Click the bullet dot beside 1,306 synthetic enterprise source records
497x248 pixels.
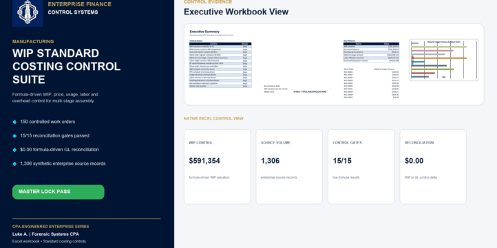coord(14,164)
